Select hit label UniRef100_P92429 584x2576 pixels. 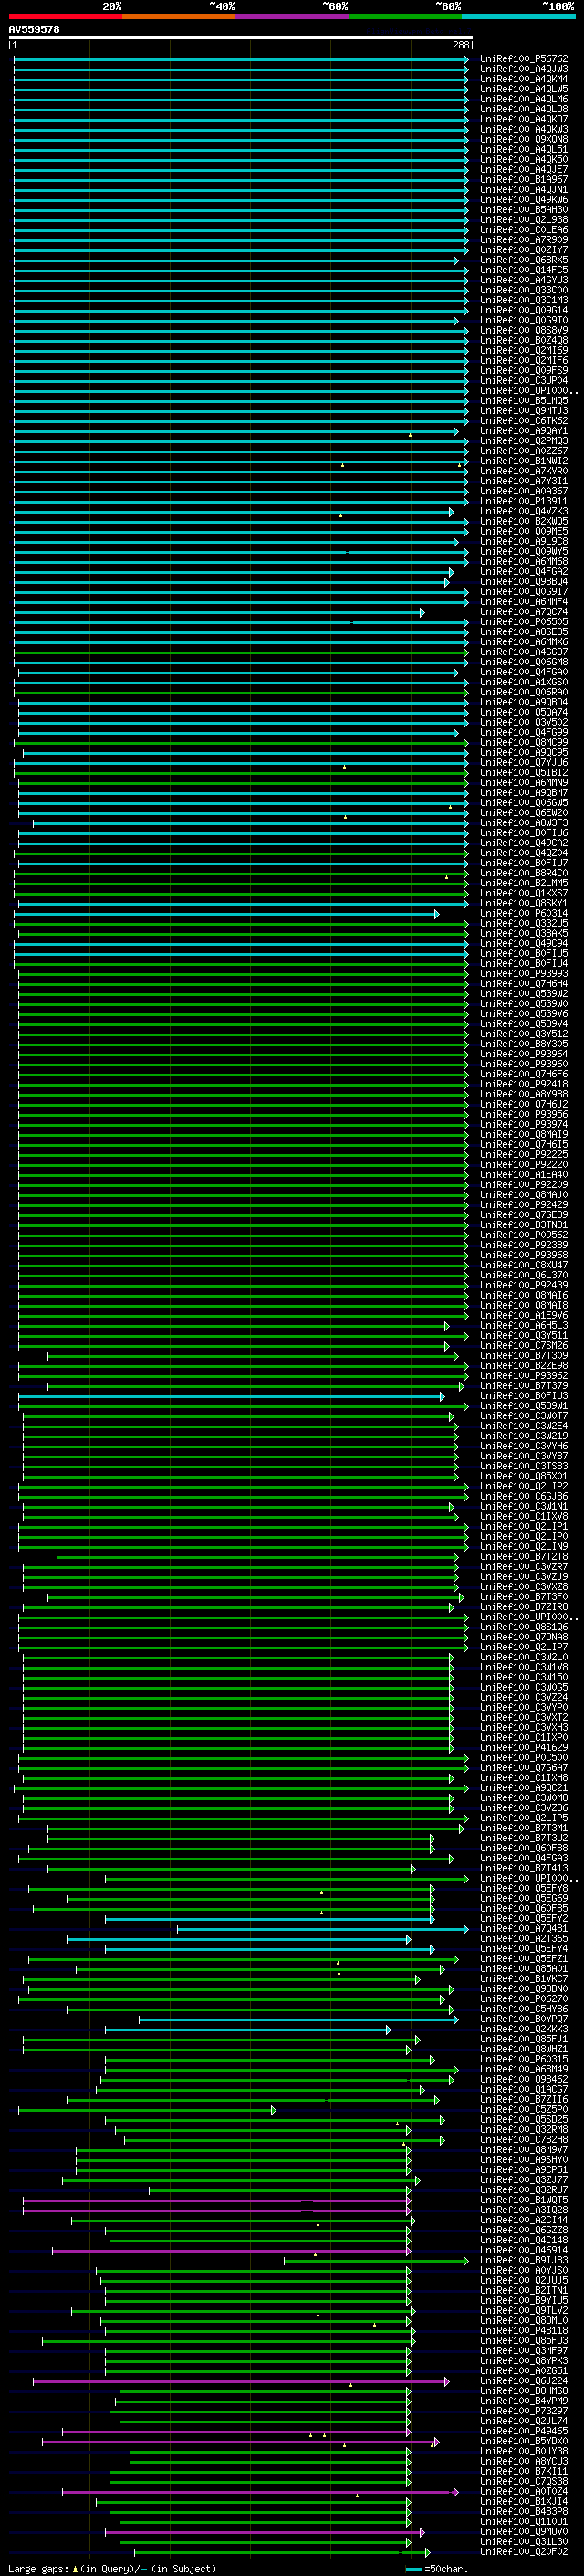(x=524, y=1205)
